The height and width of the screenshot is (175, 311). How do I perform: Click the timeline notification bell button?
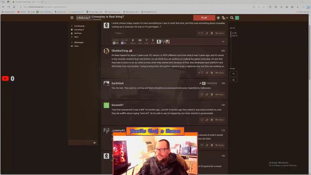click(233, 80)
